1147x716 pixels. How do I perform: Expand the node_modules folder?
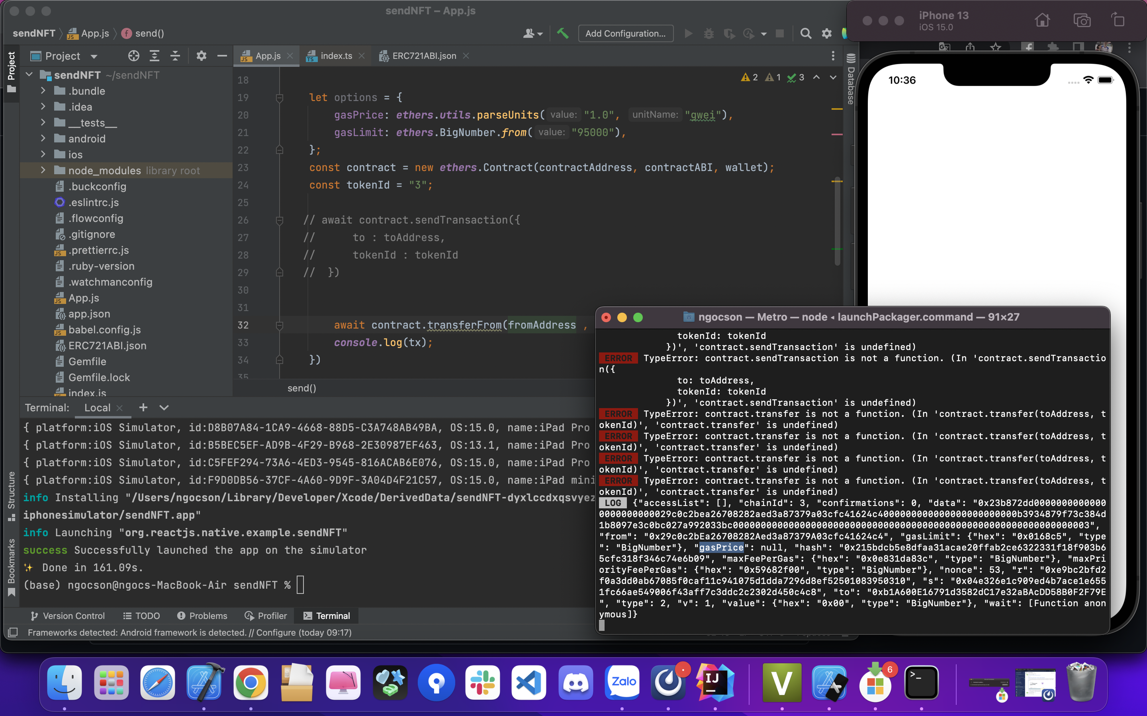coord(43,170)
